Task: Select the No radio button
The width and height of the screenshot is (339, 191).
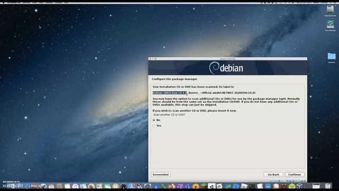Action: click(154, 120)
